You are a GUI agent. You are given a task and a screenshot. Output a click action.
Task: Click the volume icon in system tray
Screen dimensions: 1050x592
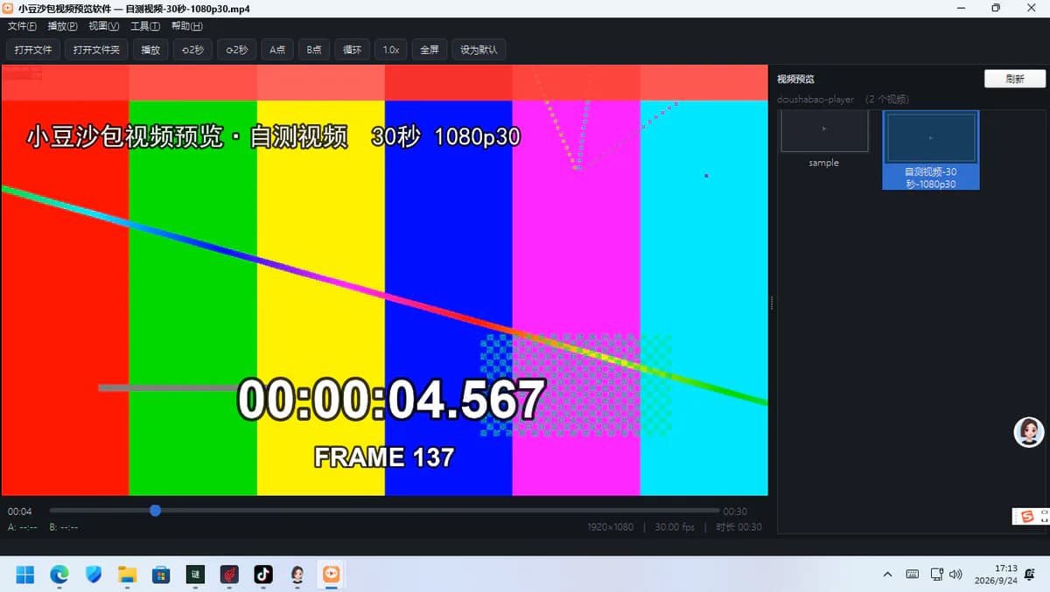[x=955, y=575]
